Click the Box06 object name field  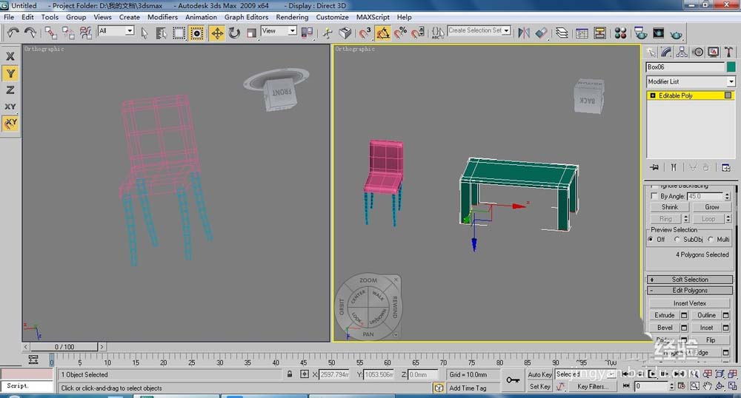tap(685, 67)
